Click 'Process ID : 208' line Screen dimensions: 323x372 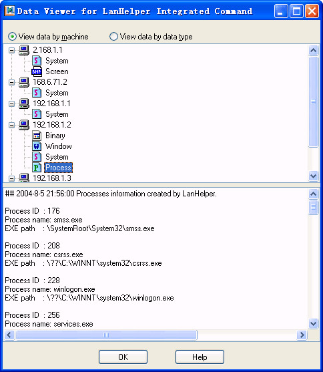[x=32, y=246]
